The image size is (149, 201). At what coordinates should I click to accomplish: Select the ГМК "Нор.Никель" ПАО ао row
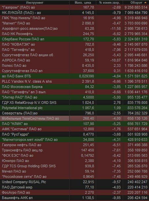(x=74, y=18)
